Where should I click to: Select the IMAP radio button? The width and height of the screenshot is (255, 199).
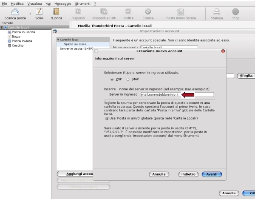point(128,80)
